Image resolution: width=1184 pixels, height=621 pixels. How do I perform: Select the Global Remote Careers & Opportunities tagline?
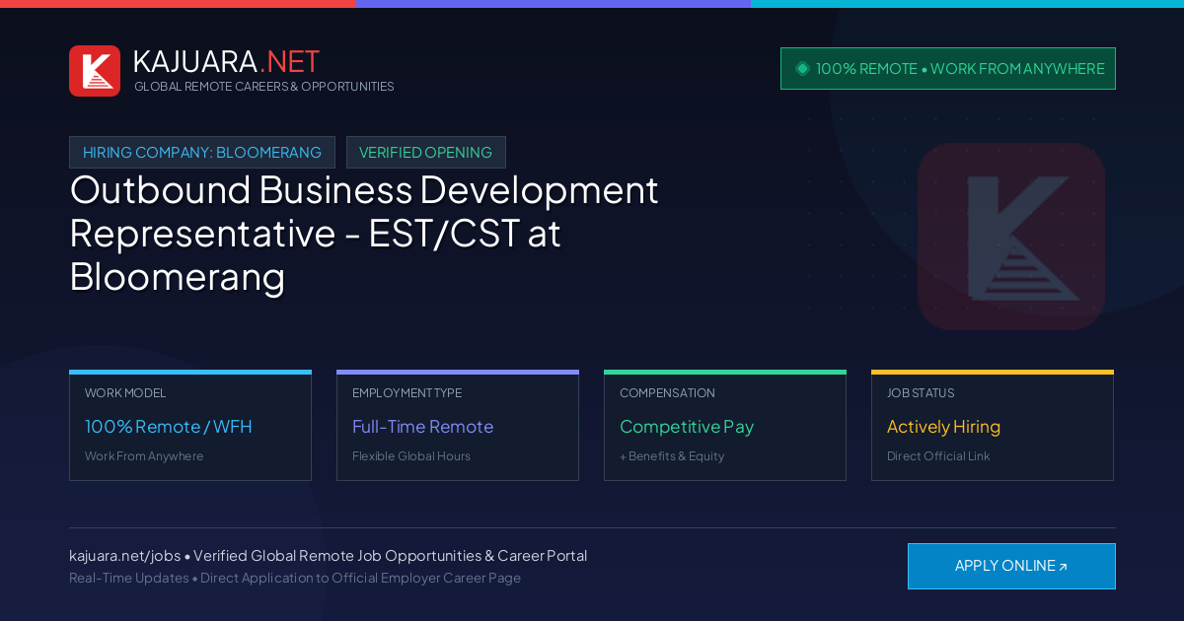coord(264,87)
